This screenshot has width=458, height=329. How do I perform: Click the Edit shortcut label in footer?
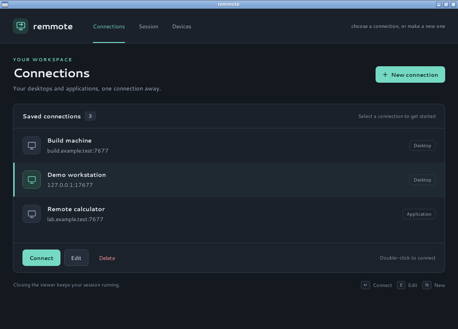point(413,285)
